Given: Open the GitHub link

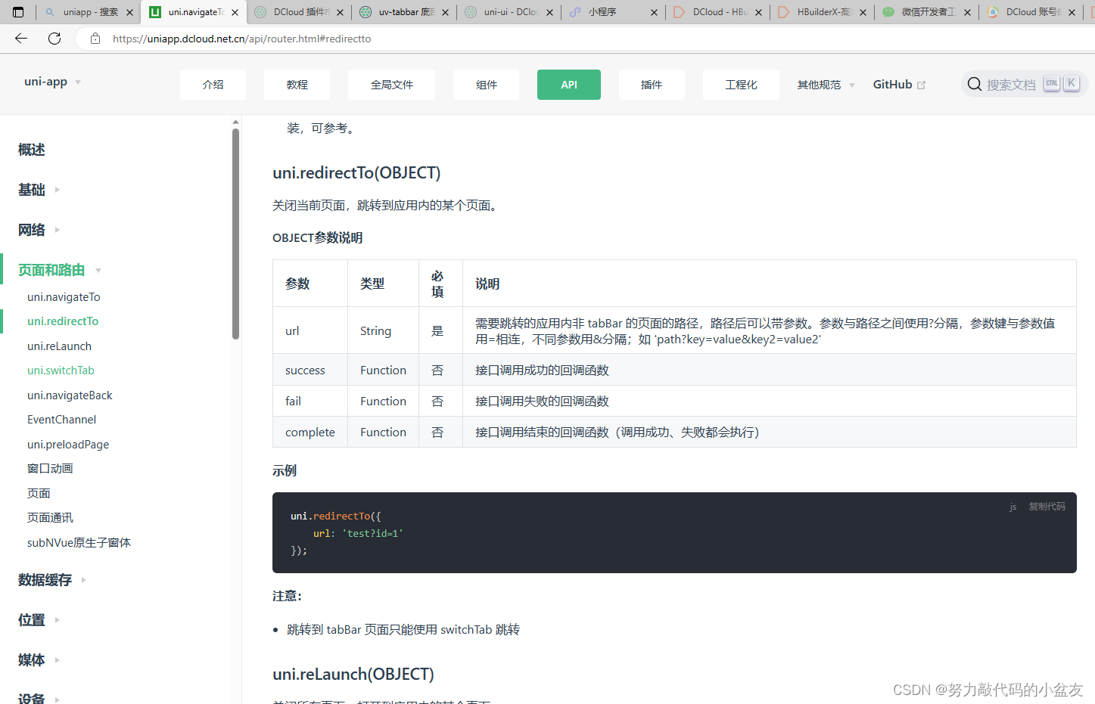Looking at the screenshot, I should (892, 85).
